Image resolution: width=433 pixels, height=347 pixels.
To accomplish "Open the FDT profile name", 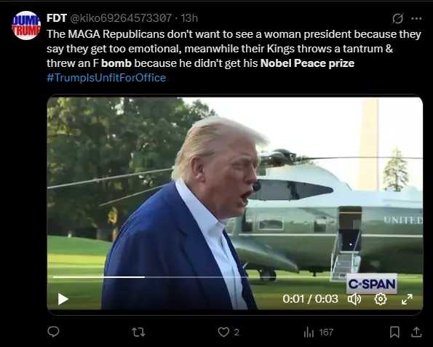I will 57,18.
